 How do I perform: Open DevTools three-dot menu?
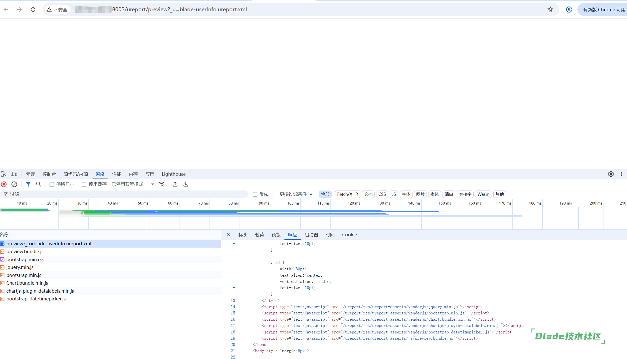[x=621, y=174]
